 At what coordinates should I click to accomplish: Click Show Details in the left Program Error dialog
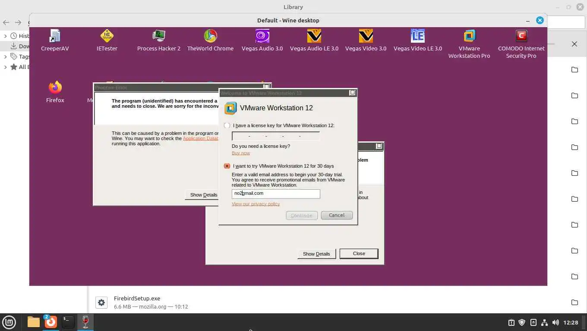click(x=202, y=195)
